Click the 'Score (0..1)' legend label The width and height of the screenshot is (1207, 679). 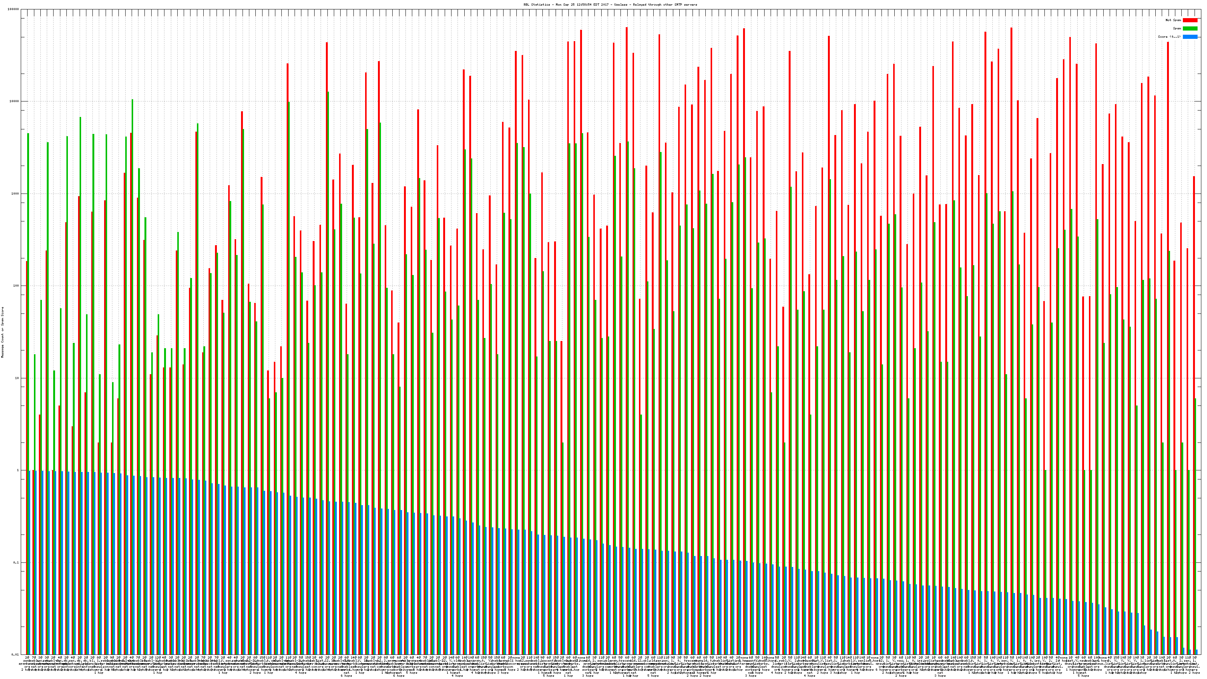click(x=1169, y=37)
